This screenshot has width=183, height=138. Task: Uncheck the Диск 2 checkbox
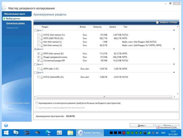coord(35,49)
